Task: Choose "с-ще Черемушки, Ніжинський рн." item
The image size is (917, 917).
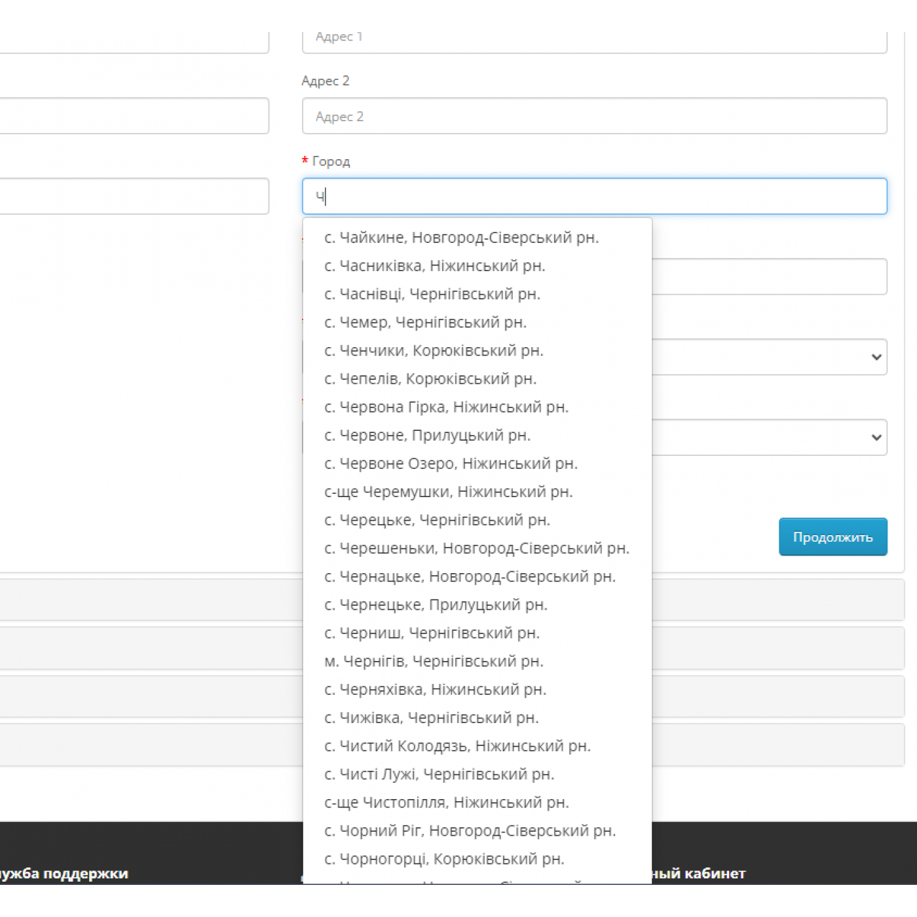Action: [448, 491]
